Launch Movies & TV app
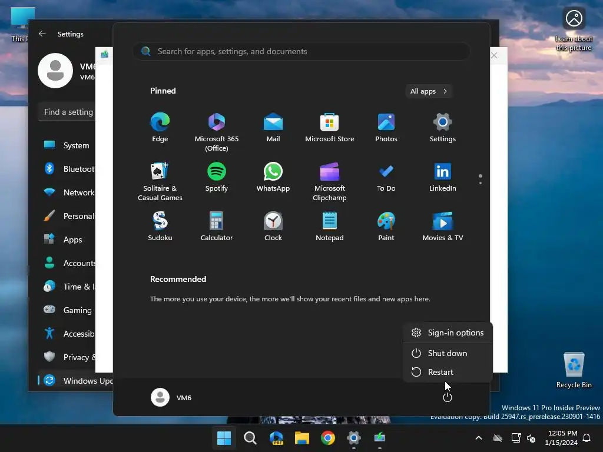This screenshot has height=452, width=603. point(443,227)
